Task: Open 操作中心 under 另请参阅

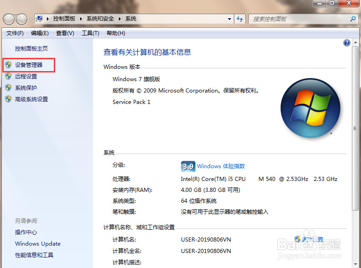Action: tap(26, 232)
